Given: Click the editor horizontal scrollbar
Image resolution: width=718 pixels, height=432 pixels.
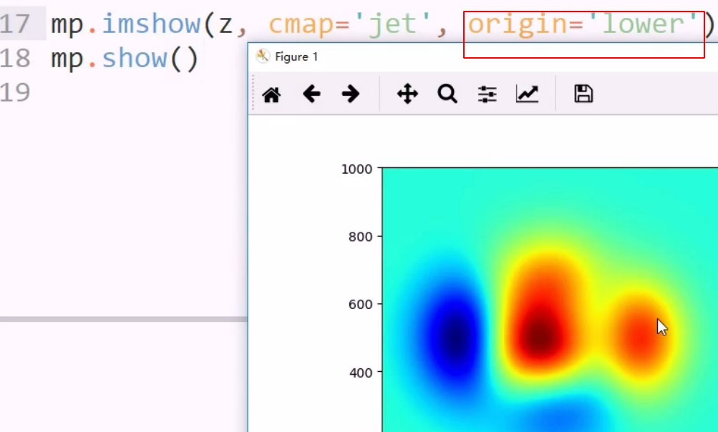Looking at the screenshot, I should click(124, 319).
